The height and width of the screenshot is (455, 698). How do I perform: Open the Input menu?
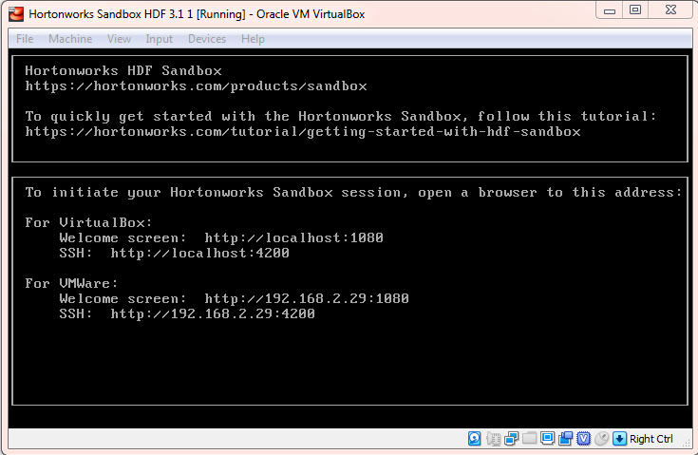[159, 39]
